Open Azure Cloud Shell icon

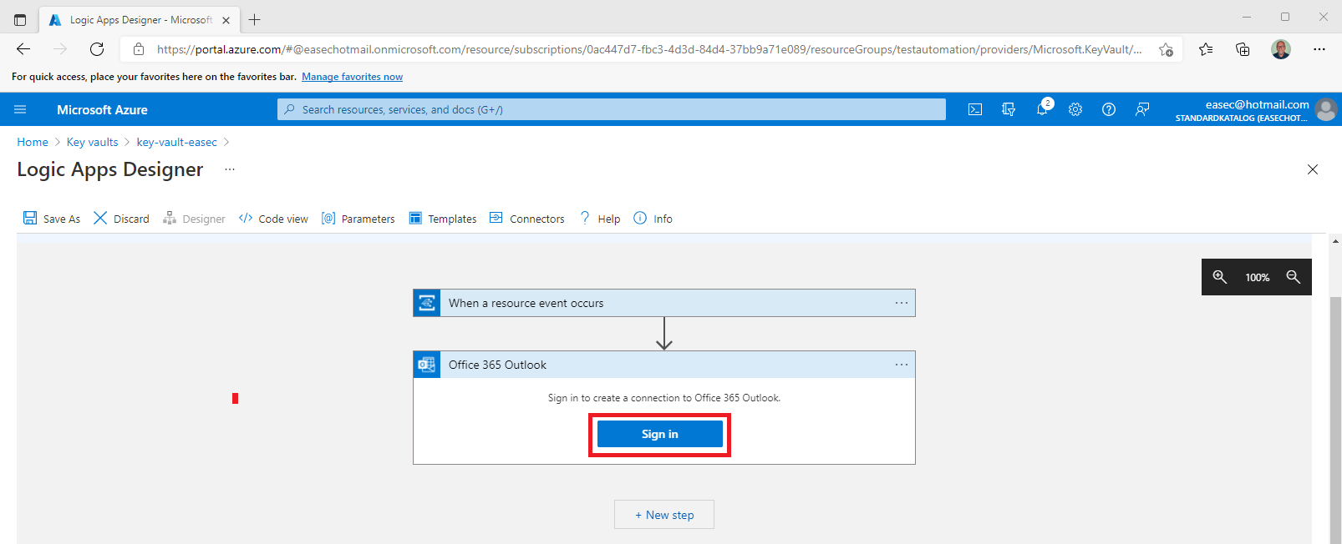pos(974,109)
